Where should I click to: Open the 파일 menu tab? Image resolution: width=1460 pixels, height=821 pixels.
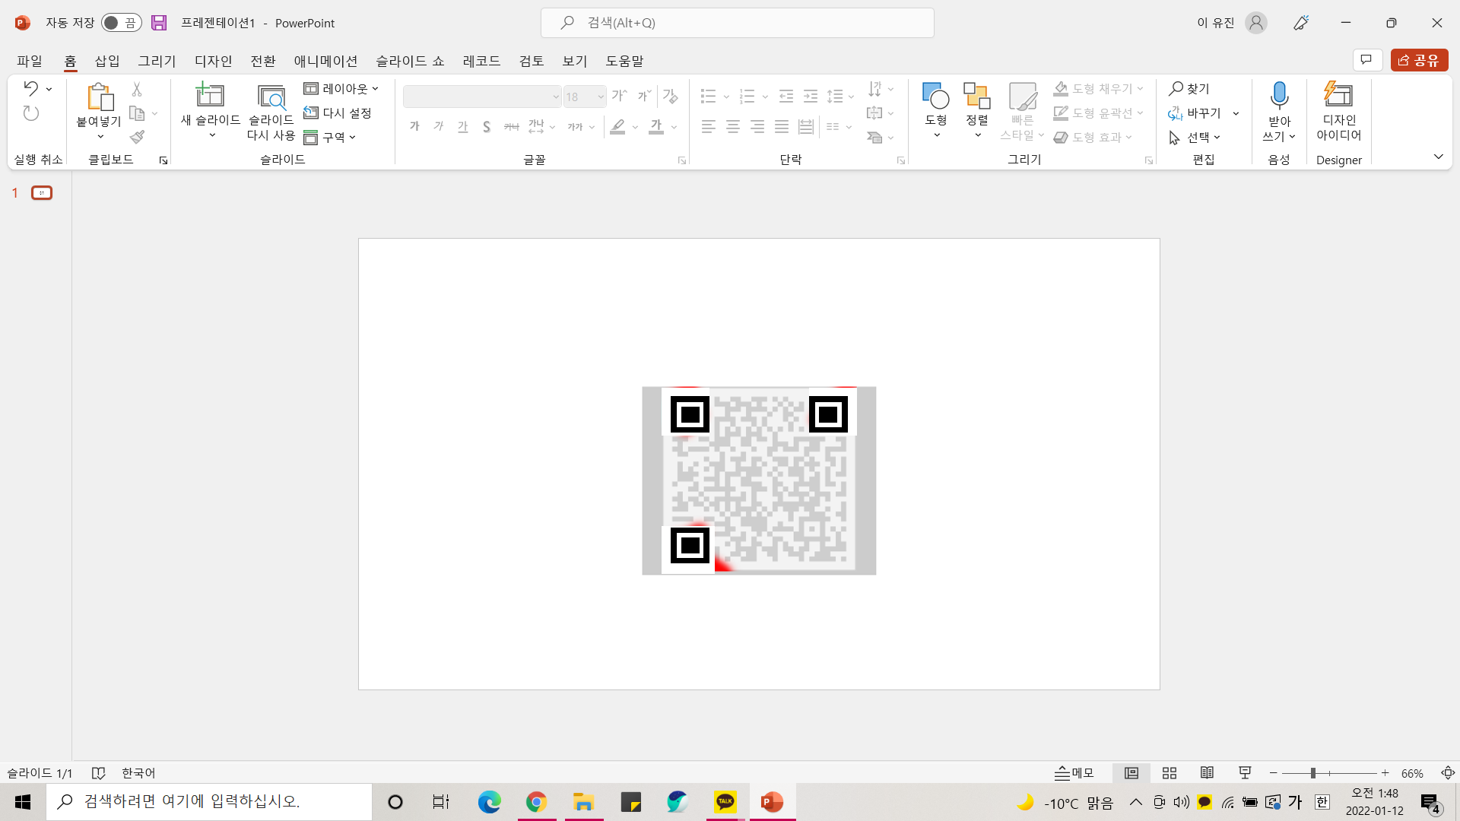click(x=30, y=61)
